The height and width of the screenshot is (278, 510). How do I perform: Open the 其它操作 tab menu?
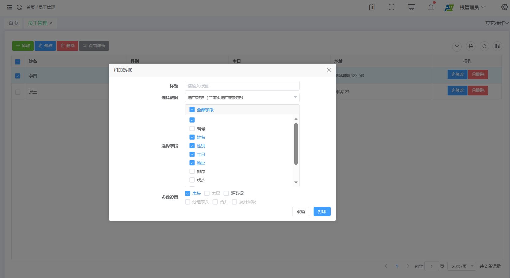point(497,23)
